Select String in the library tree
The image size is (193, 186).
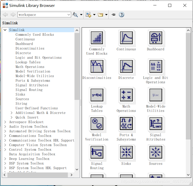point(21,103)
